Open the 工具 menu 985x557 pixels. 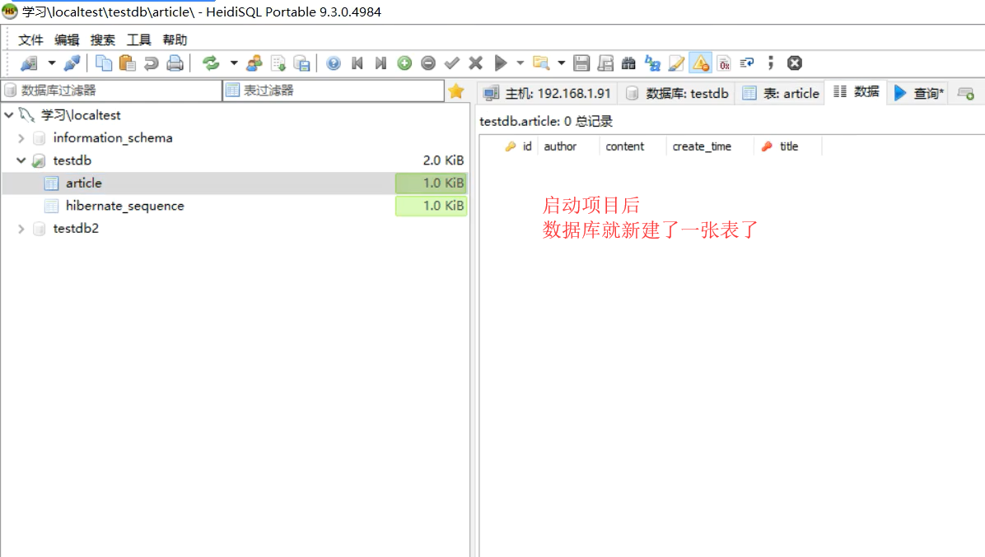click(x=139, y=40)
